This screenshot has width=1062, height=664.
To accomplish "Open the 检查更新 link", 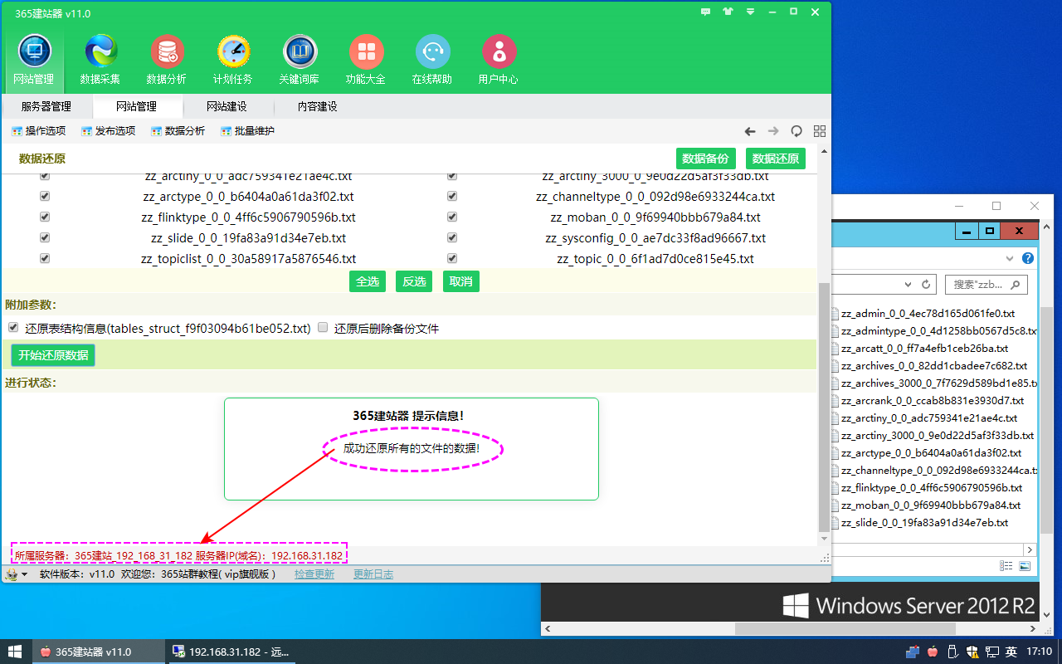I will click(314, 574).
